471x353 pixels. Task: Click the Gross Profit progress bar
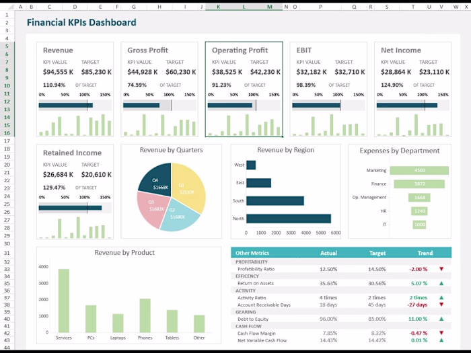141,106
